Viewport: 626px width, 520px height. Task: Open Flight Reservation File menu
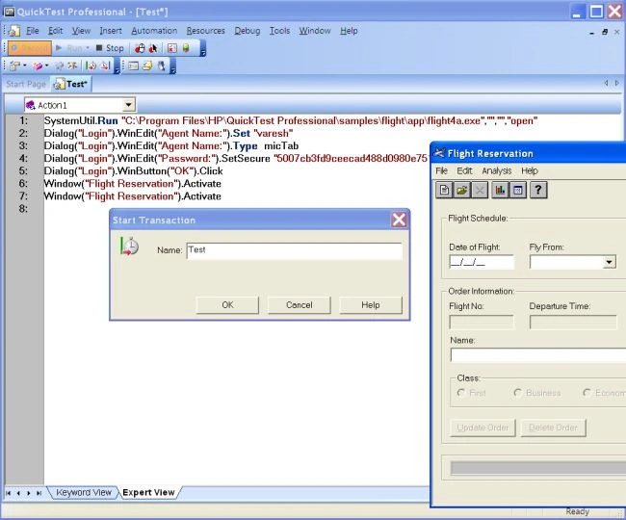(441, 170)
